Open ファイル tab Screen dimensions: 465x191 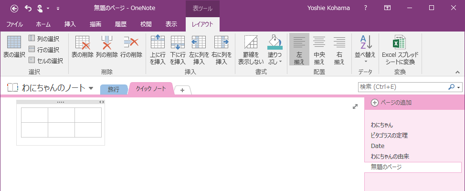pyautogui.click(x=15, y=25)
